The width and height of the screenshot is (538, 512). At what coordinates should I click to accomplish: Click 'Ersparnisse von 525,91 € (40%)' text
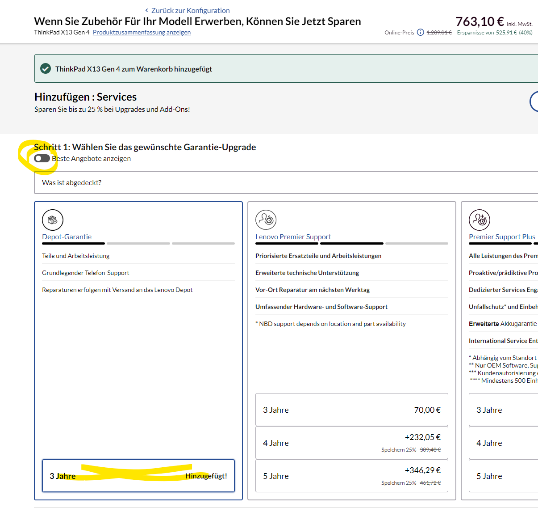tap(495, 32)
